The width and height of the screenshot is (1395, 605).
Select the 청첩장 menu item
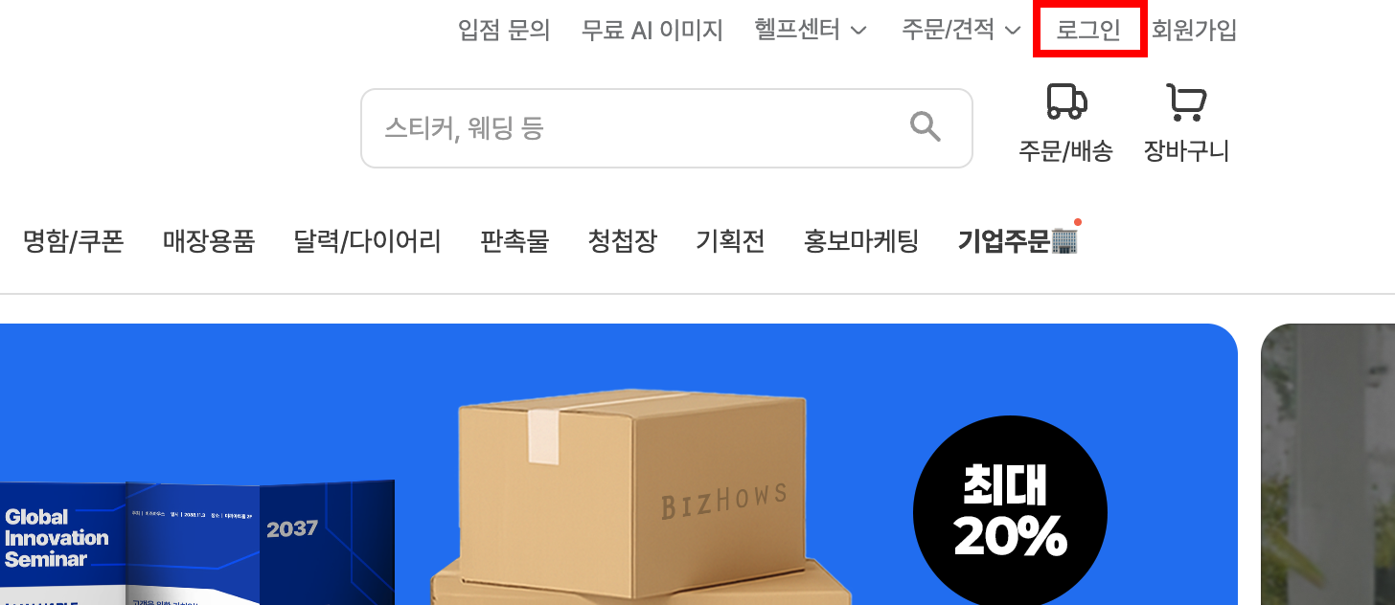tap(623, 241)
